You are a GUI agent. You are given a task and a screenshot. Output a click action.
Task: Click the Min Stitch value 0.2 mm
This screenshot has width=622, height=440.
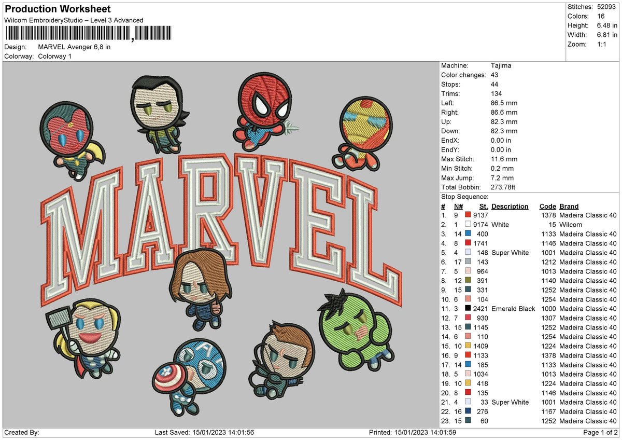point(502,169)
